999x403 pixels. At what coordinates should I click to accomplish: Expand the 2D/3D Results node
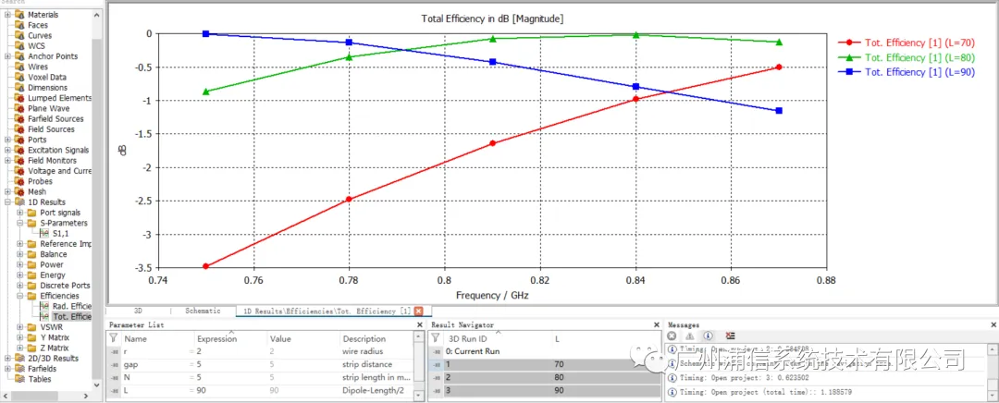click(7, 359)
